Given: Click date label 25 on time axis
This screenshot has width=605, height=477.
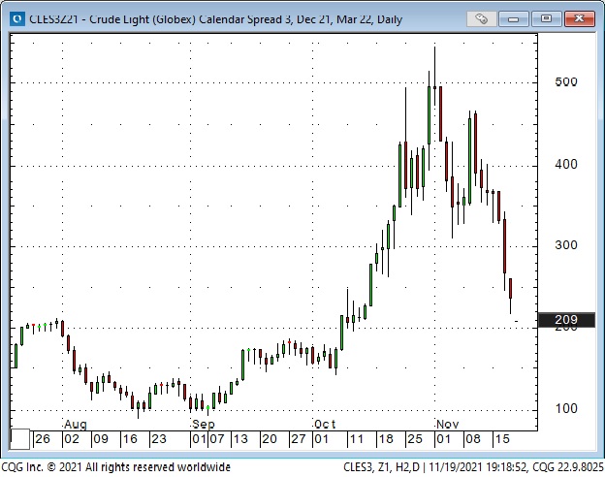Looking at the screenshot, I should 415,439.
